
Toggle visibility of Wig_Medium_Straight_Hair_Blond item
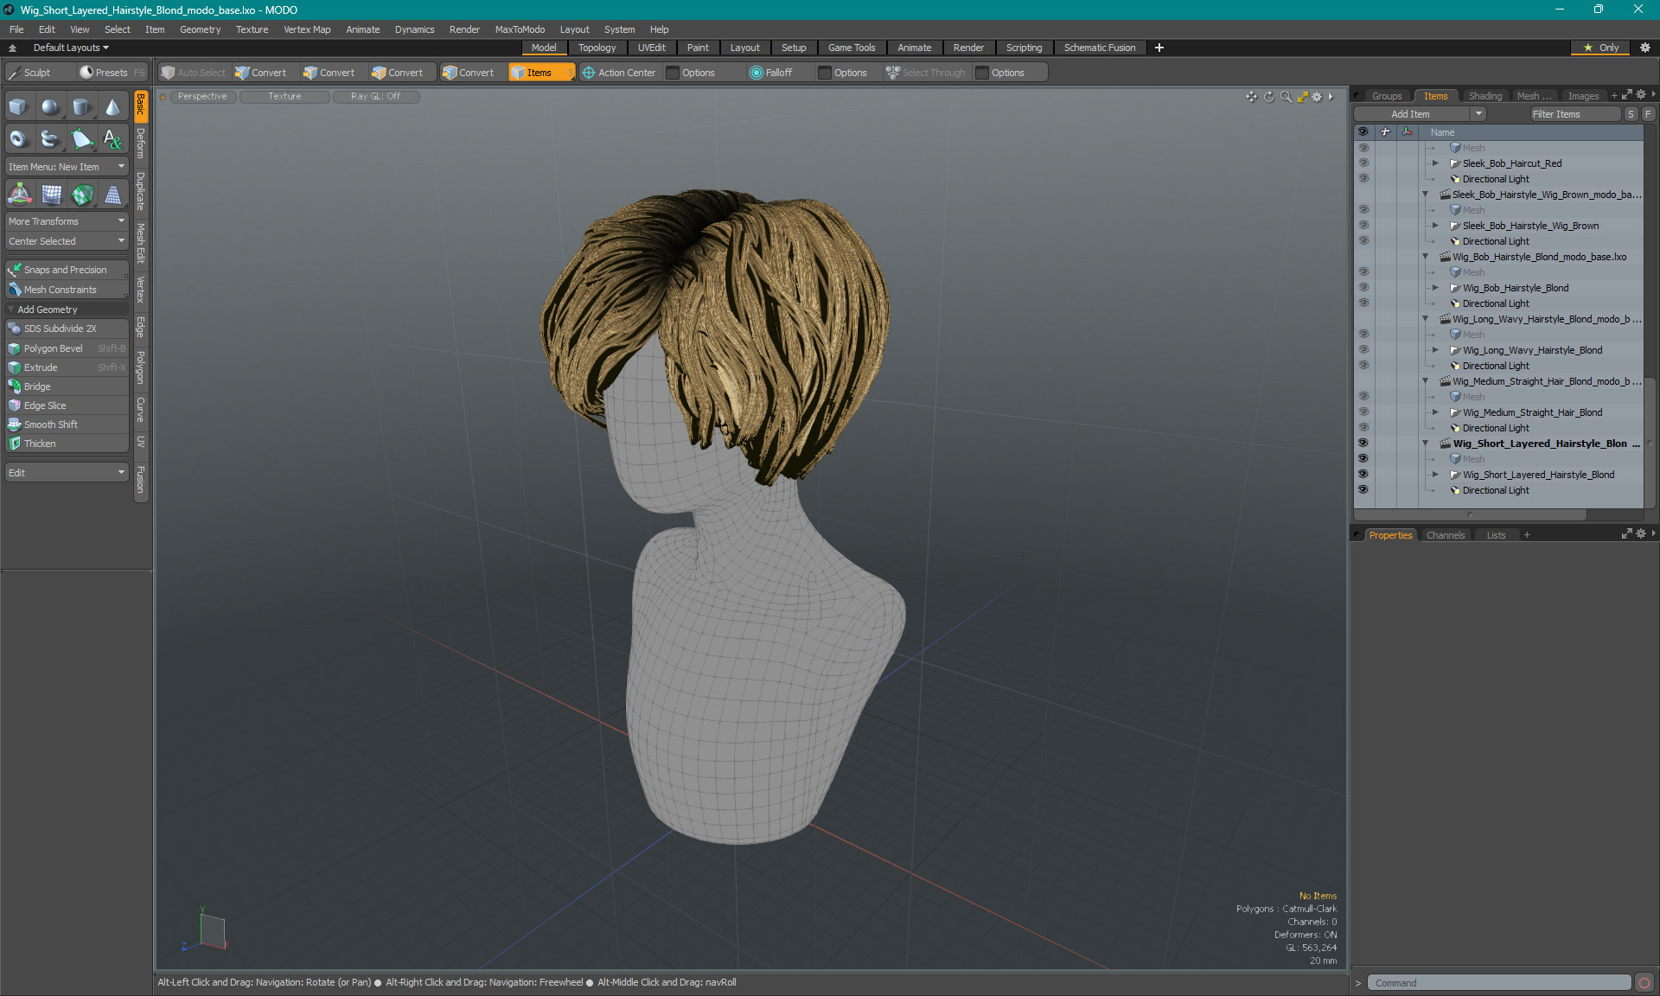click(1363, 412)
